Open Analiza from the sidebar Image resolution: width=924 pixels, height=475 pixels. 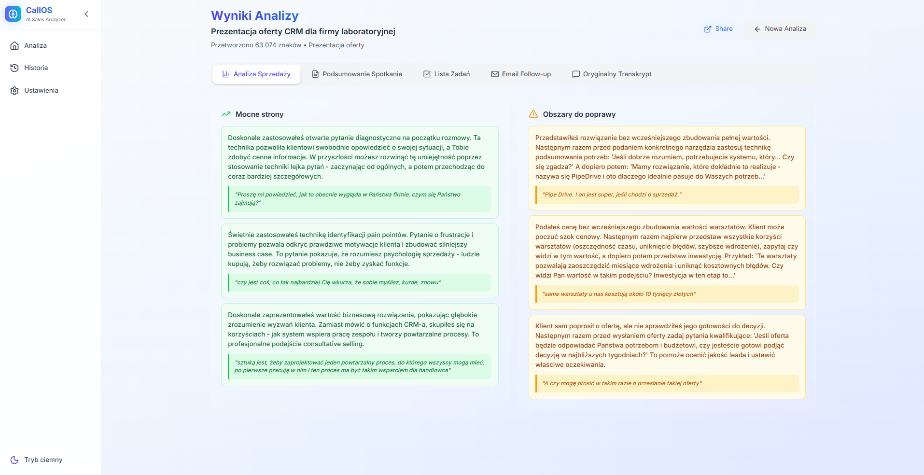coord(35,45)
